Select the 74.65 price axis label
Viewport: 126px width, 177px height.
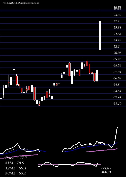[x=118, y=34]
